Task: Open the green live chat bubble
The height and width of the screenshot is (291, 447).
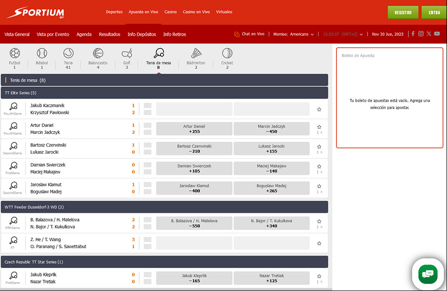Action: pyautogui.click(x=428, y=274)
